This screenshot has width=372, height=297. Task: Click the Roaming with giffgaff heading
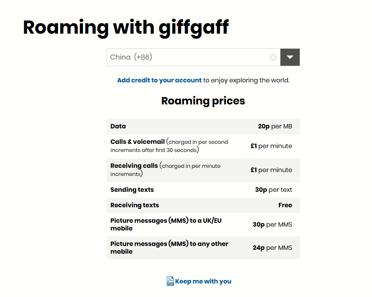[x=126, y=28]
